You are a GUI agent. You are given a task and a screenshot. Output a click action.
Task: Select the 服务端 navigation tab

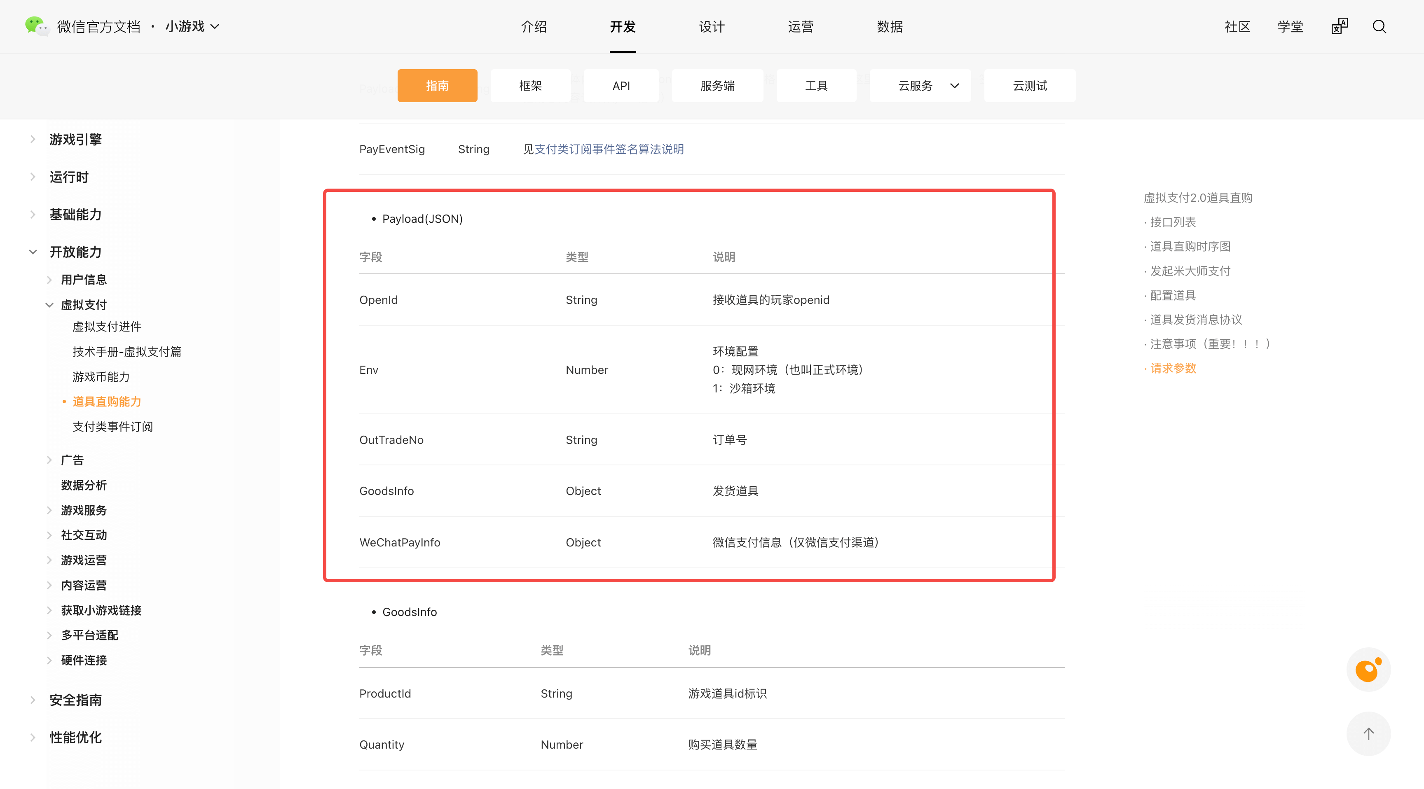[717, 86]
